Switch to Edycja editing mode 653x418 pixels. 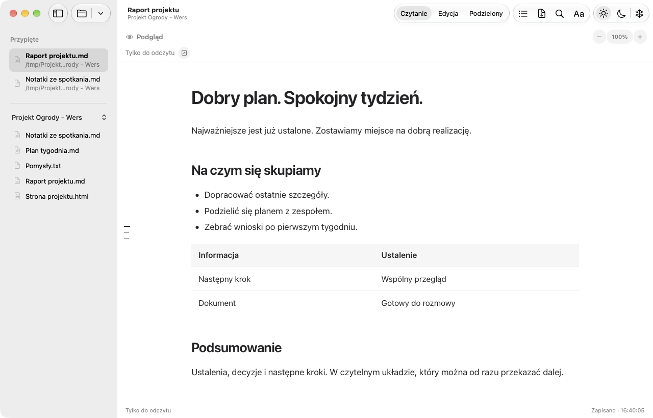(448, 14)
